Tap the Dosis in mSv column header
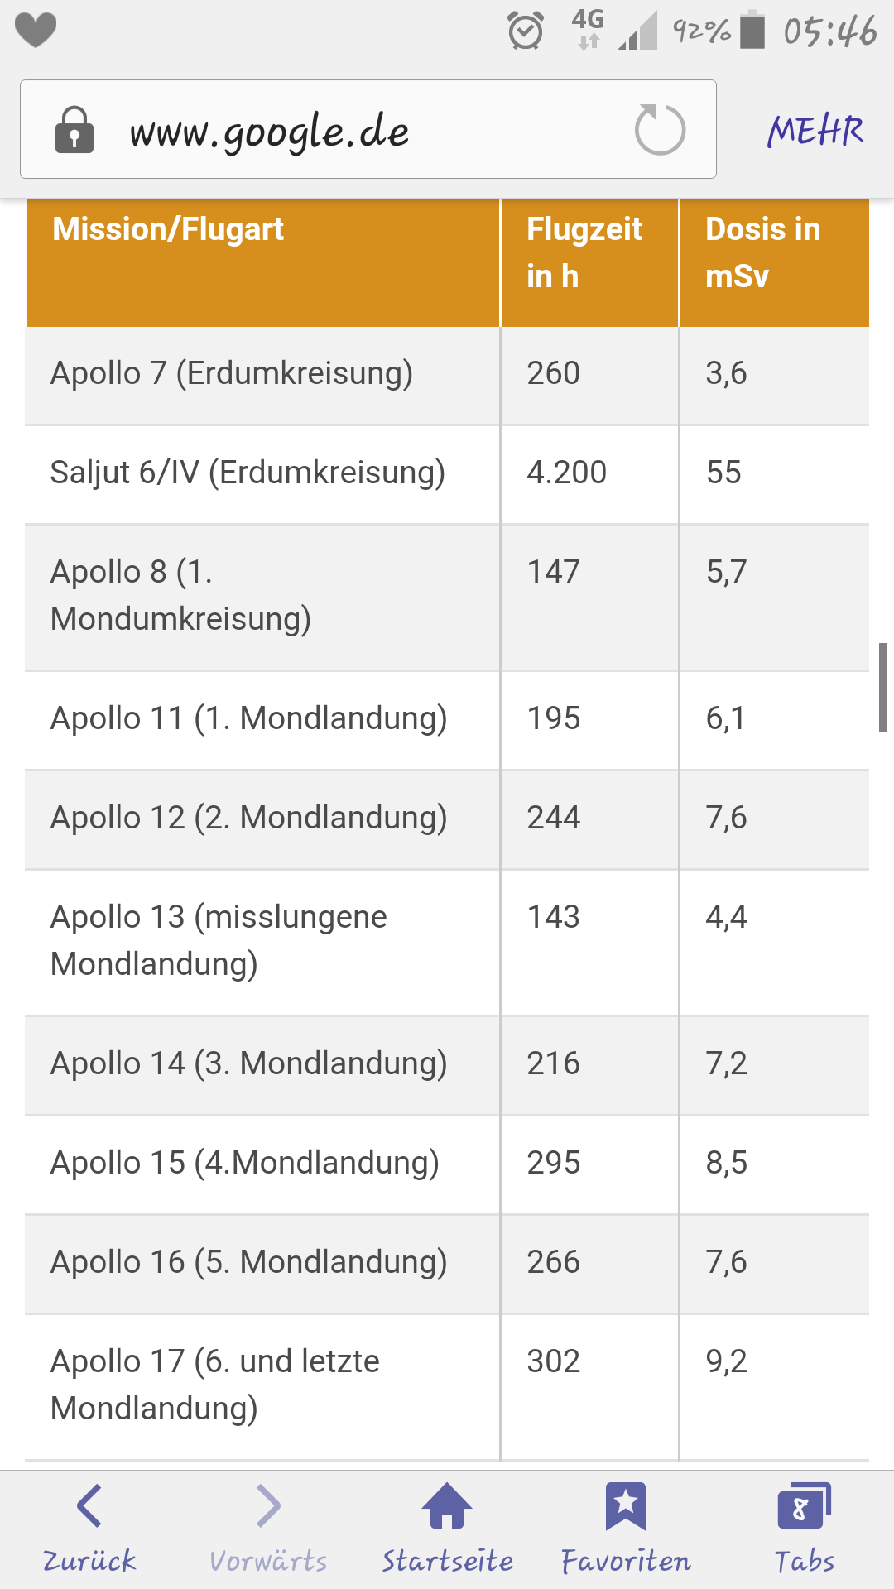 click(x=762, y=252)
